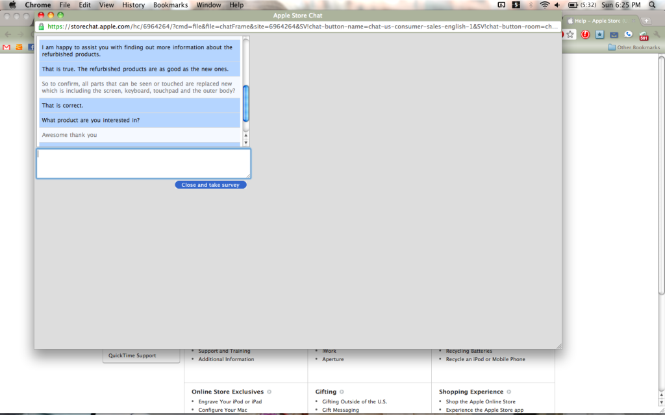Viewport: 665px width, 415px height.
Task: Open Shop the Apple Online Store link
Action: tap(481, 401)
